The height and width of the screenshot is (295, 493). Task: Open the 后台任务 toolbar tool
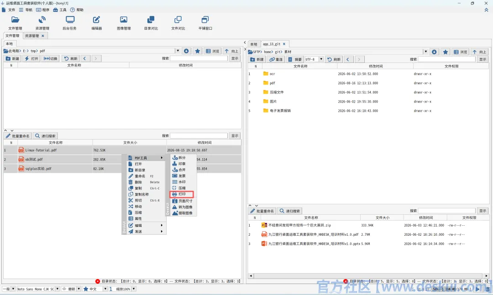[69, 23]
